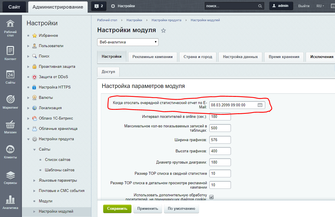Go to Настройки модулей breadcrumb
This screenshot has height=217, width=335.
point(205,20)
